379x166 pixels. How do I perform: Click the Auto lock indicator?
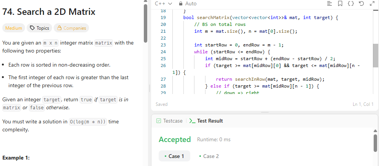(187, 4)
